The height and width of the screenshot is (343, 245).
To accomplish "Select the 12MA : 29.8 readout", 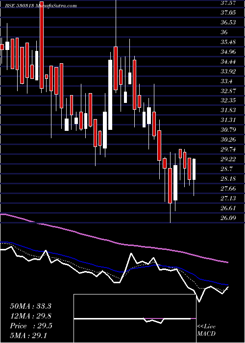I will (30, 316).
